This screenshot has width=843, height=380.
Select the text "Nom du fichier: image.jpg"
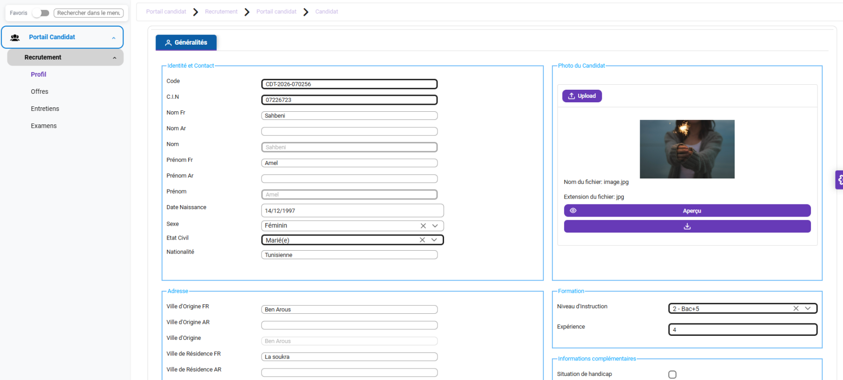pyautogui.click(x=596, y=182)
